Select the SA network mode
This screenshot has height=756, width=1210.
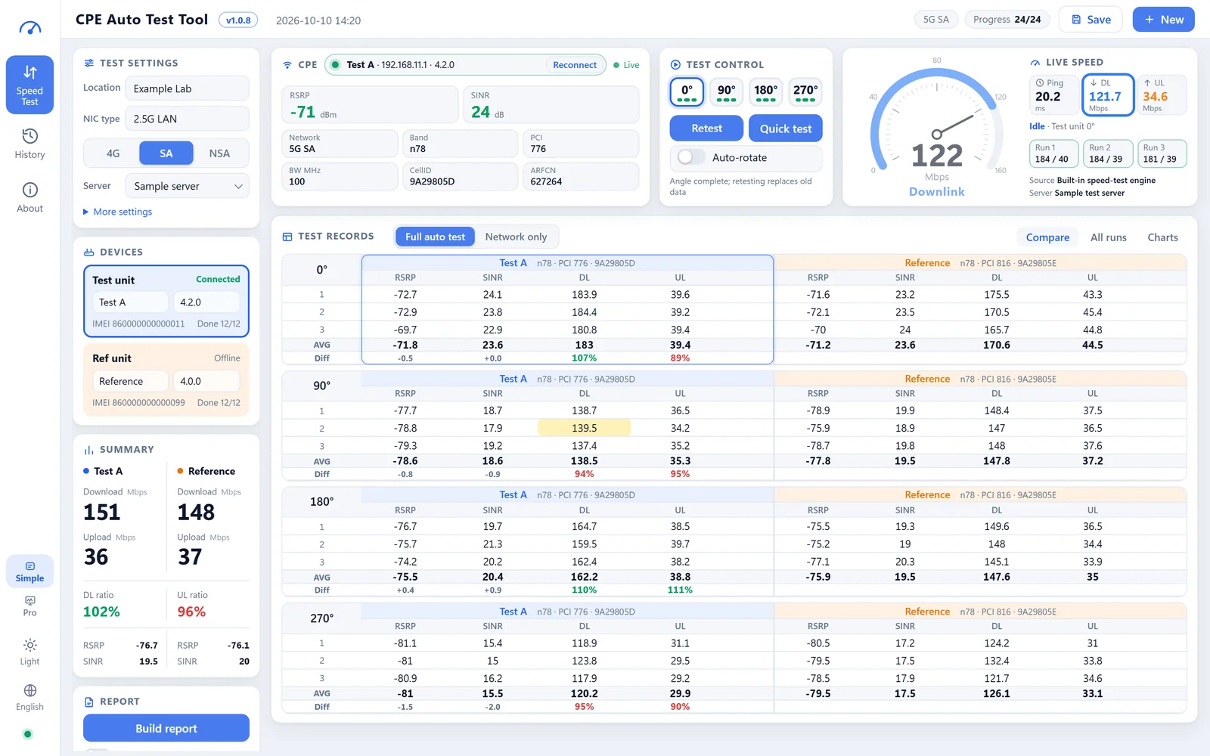click(166, 153)
